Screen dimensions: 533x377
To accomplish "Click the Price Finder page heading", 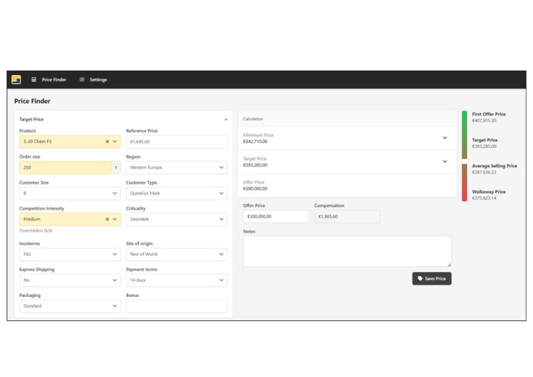I will (32, 101).
